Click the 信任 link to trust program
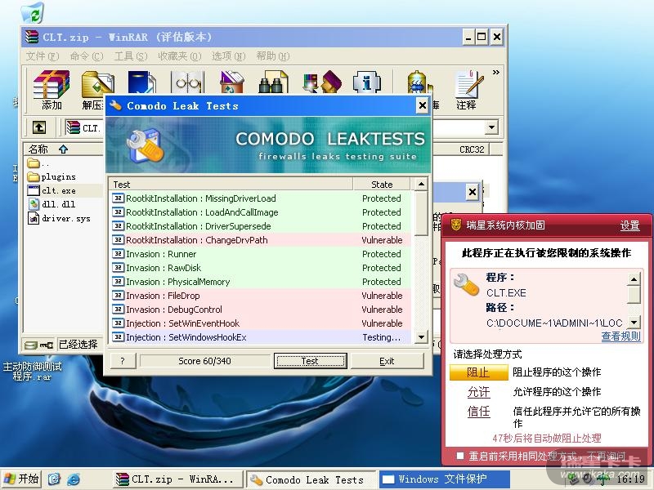 [478, 412]
